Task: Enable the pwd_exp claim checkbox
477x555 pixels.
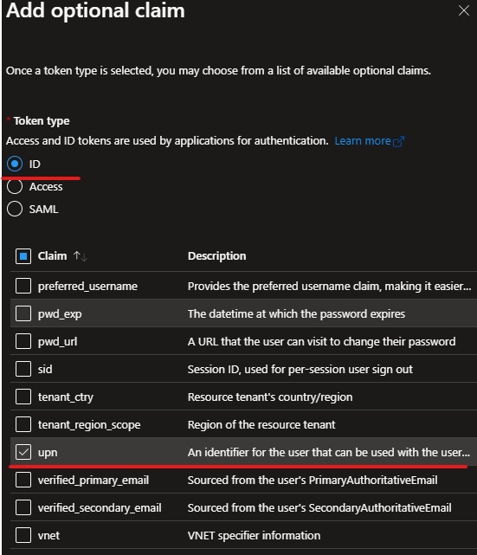Action: [x=23, y=313]
